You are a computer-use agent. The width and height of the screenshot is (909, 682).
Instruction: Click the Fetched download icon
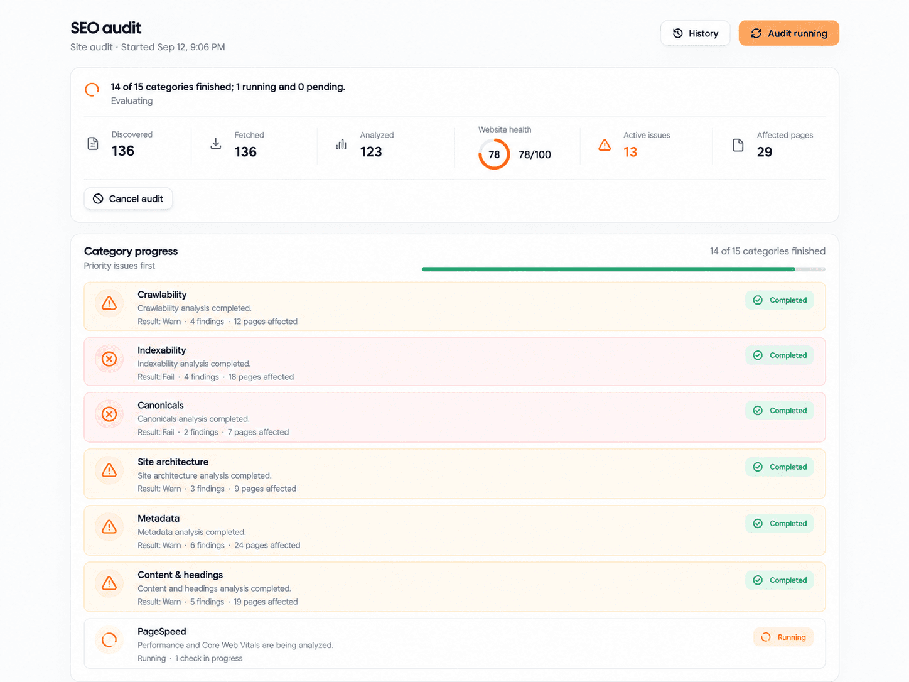[x=216, y=144]
